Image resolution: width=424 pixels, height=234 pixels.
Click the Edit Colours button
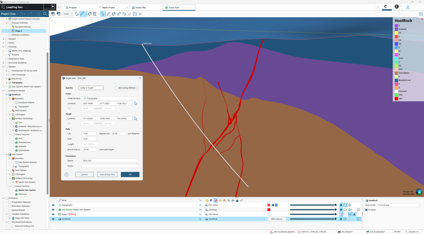tap(277, 219)
